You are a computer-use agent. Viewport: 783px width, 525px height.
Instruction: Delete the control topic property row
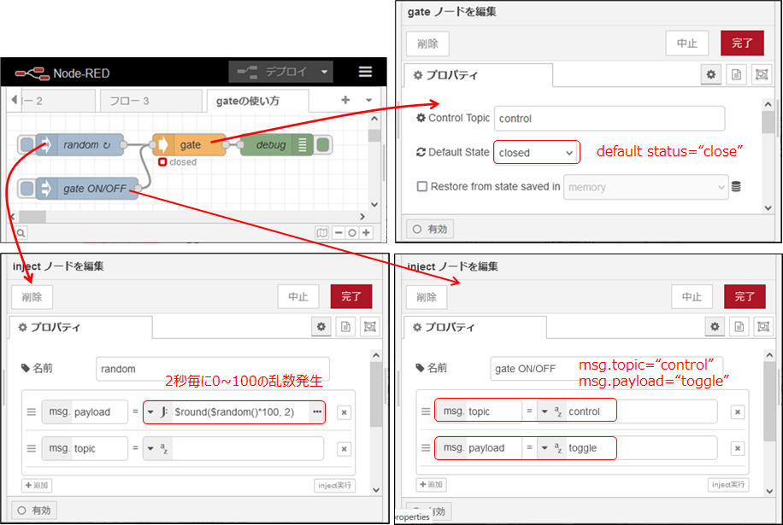click(737, 411)
